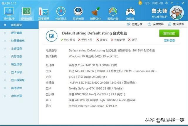The image size is (188, 126).
Task: Click the gold medal icon in title bar
Action: click(x=140, y=3)
